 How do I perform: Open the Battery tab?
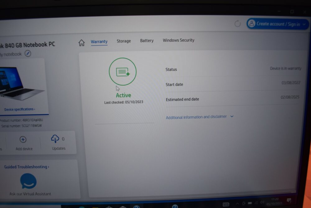(147, 41)
